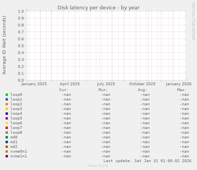The width and height of the screenshot is (197, 170).
Task: Click the 'July 2025' x-axis label
Action: pos(106,84)
